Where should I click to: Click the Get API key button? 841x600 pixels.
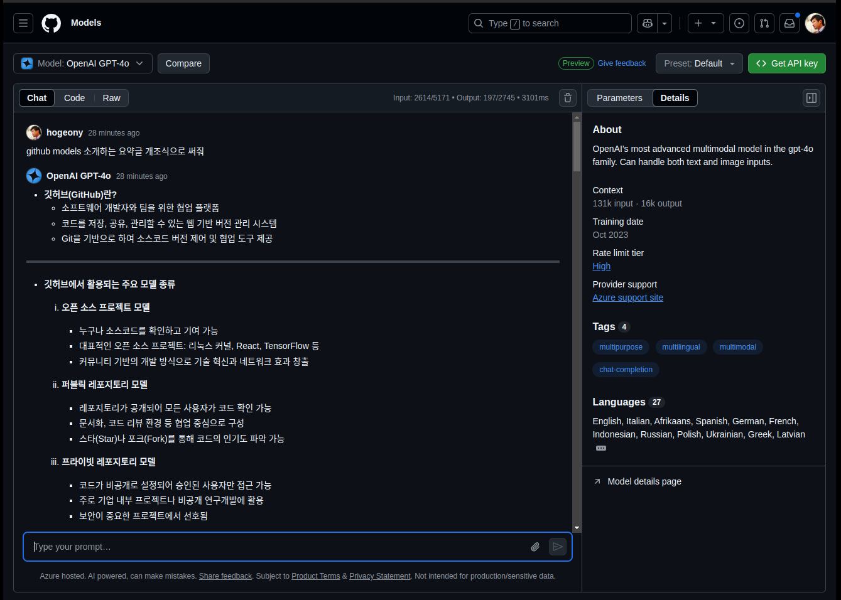tap(786, 63)
